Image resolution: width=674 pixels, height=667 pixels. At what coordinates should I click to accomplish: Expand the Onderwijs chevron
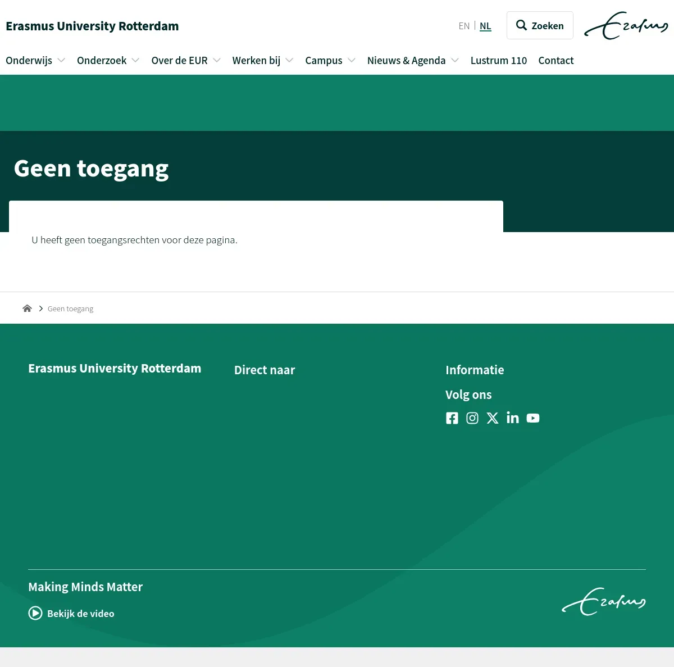[x=61, y=60]
